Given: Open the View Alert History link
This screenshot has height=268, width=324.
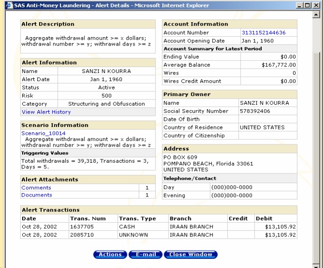Looking at the screenshot, I should click(x=46, y=112).
